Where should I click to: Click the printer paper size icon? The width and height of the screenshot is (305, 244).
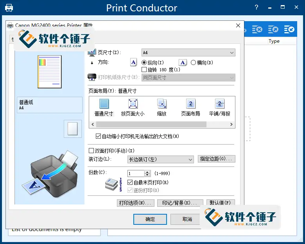click(x=92, y=77)
